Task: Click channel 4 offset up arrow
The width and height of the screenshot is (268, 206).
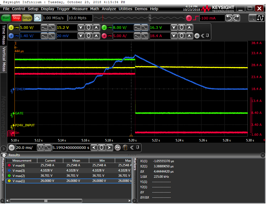Action: click(x=189, y=36)
